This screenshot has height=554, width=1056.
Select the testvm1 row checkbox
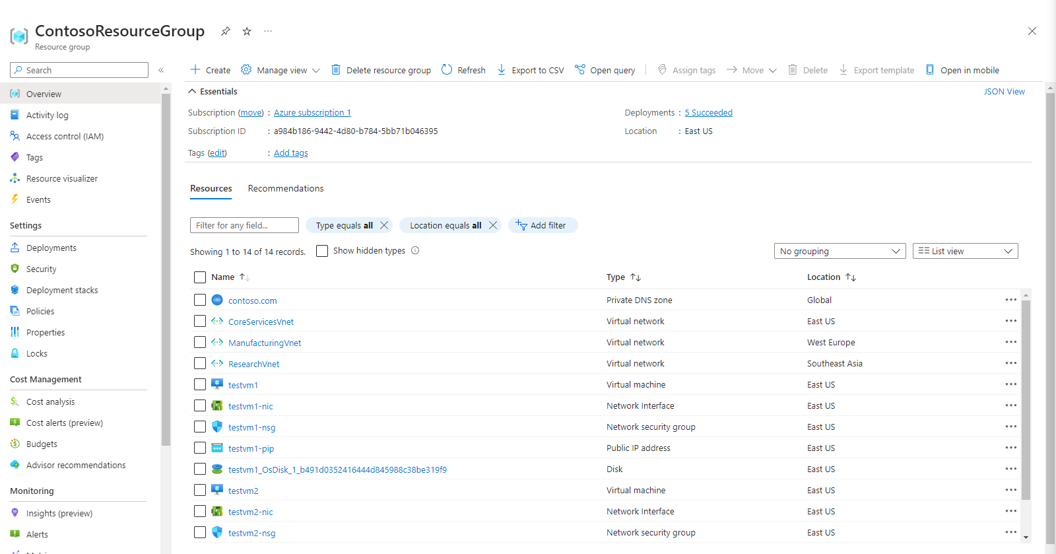coord(200,385)
